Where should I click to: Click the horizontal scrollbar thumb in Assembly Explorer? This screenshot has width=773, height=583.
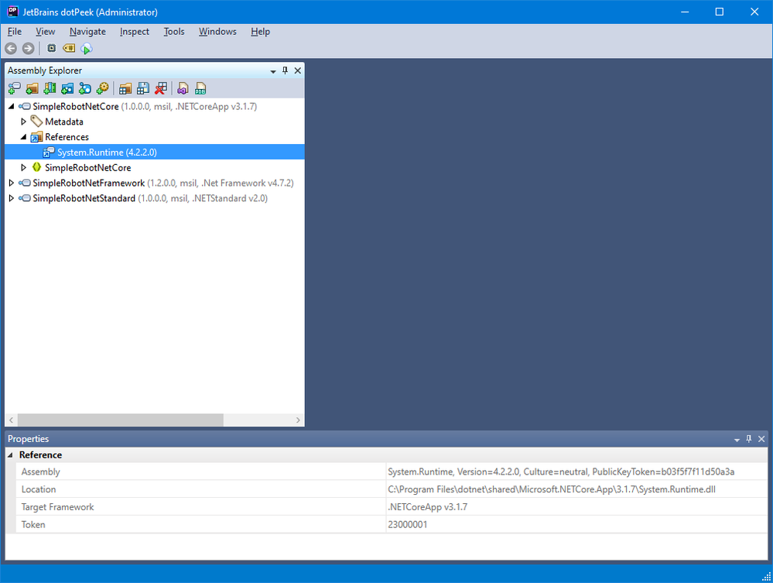120,420
